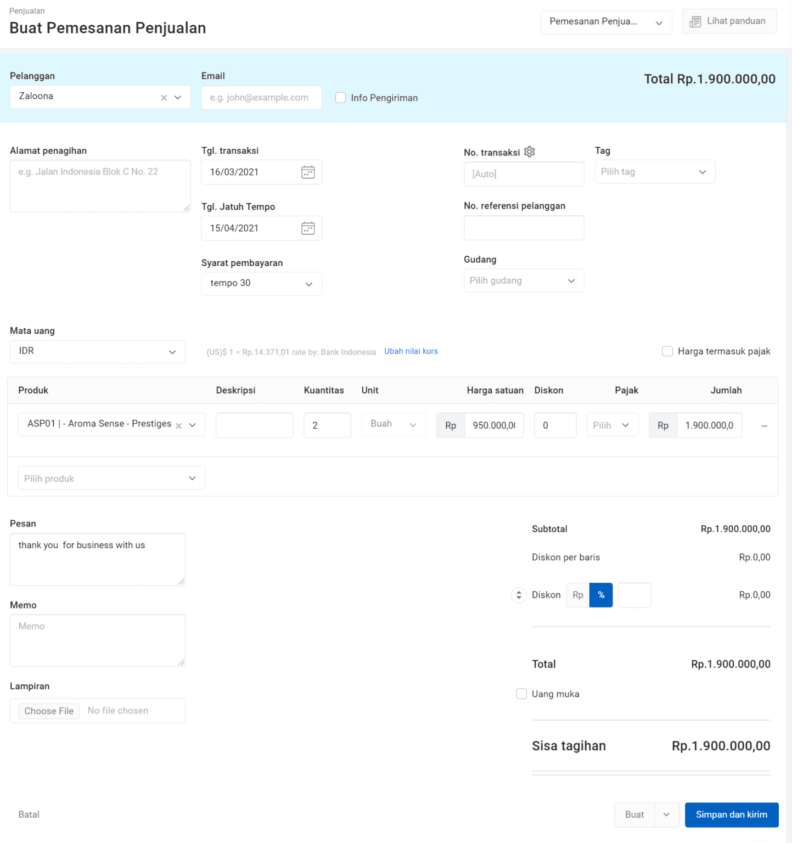Open the Buat button dropdown arrow
This screenshot has height=843, width=792.
pyautogui.click(x=667, y=815)
